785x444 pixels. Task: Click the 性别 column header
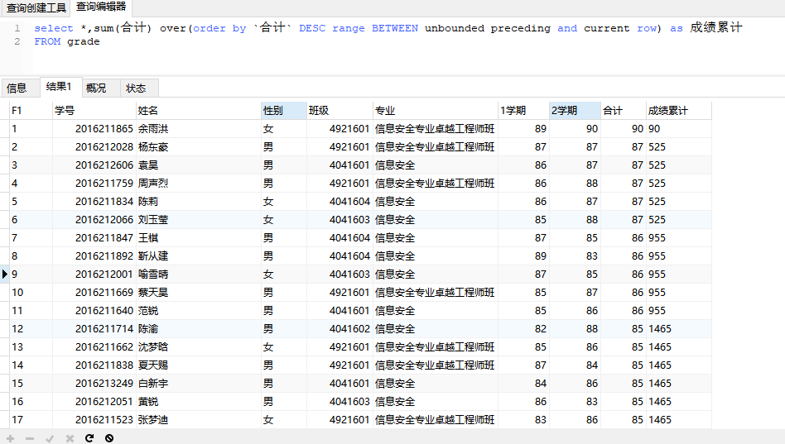(x=284, y=111)
